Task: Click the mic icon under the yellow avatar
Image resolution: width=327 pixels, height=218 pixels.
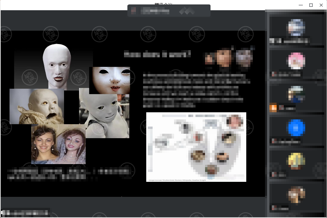Action: point(274,175)
